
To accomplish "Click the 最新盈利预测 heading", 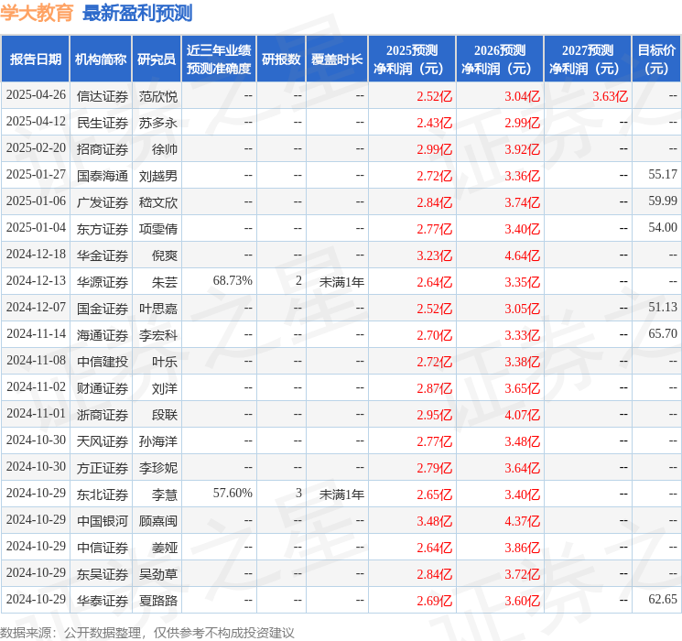I will (137, 13).
